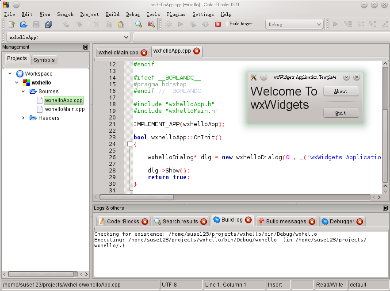Open the Build messages log tab
This screenshot has width=390, height=291.
pos(286,222)
